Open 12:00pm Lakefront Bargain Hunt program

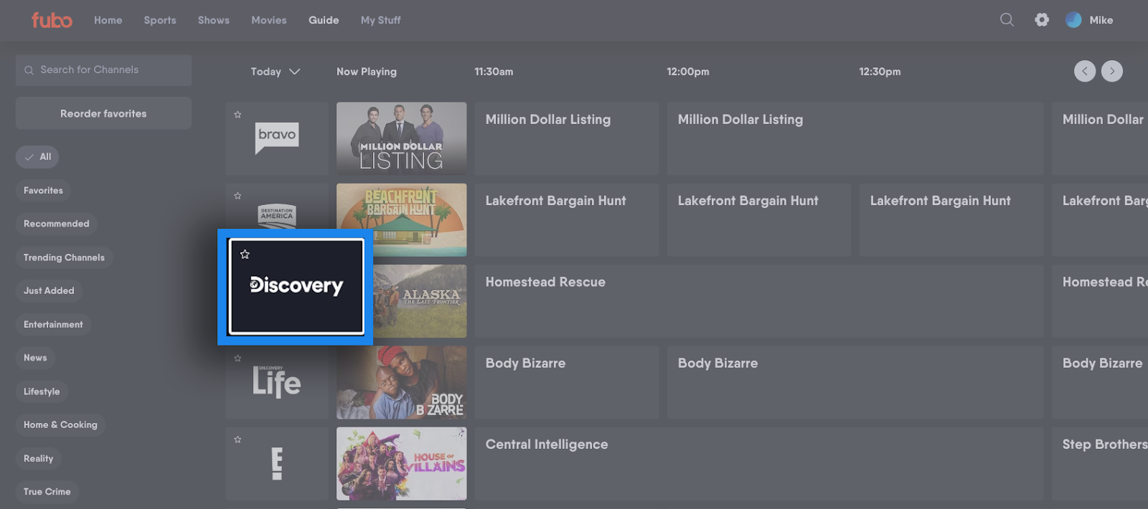pos(758,220)
